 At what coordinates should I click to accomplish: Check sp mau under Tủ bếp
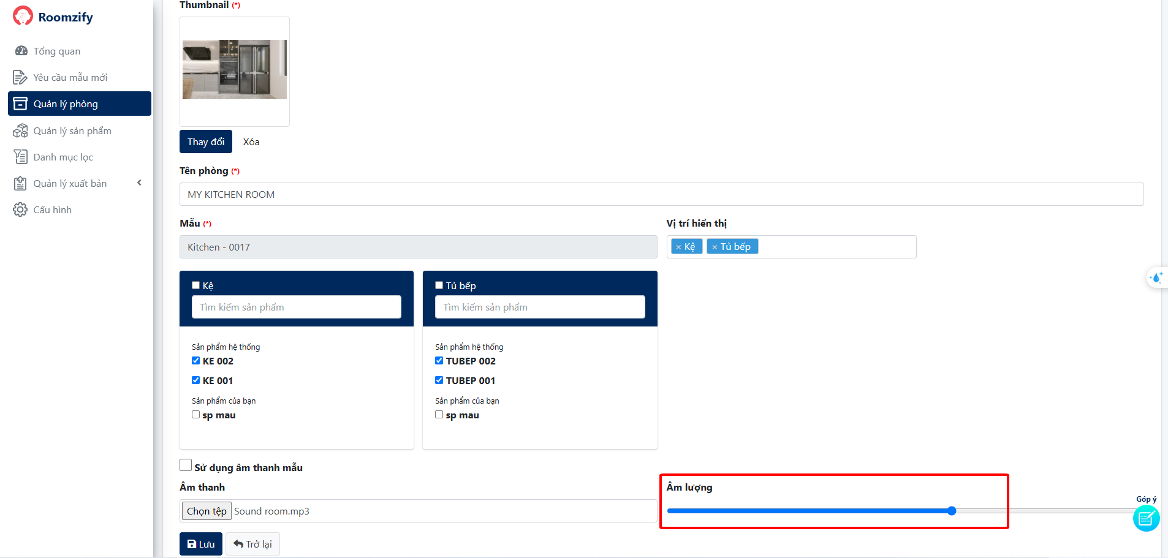pyautogui.click(x=439, y=415)
